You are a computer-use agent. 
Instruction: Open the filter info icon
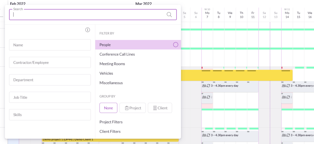coord(88,30)
